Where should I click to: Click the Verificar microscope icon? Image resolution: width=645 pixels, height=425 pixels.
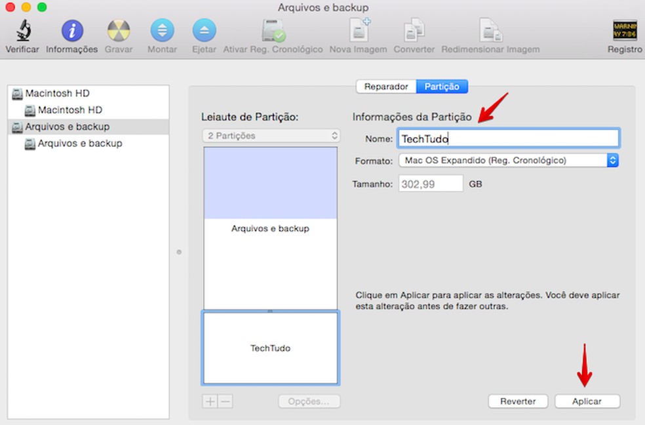point(22,31)
